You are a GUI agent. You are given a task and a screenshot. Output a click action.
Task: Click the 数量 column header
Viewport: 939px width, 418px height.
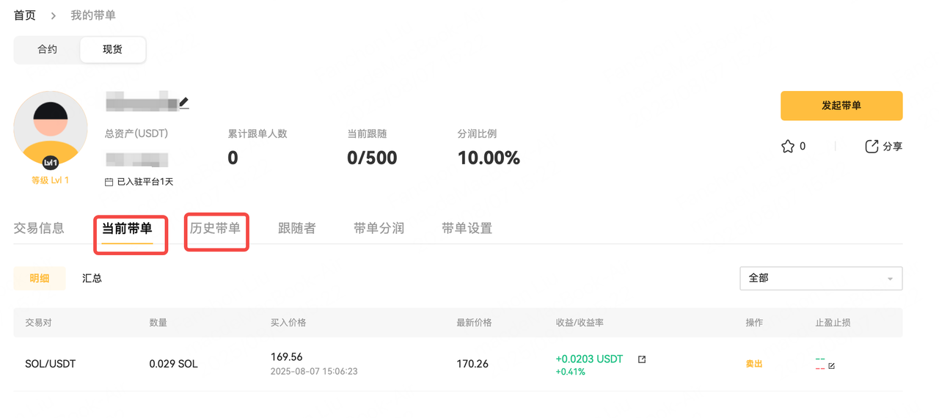point(158,323)
